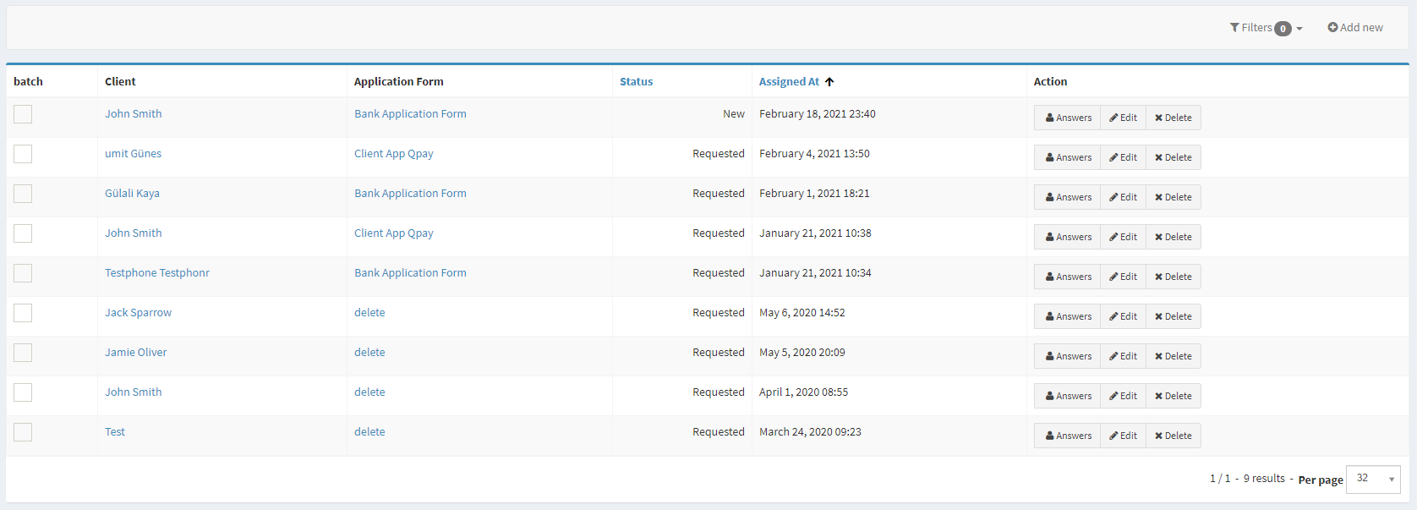Open the Gülali Kaya client link
Screen dimensions: 1417x510
click(x=132, y=194)
